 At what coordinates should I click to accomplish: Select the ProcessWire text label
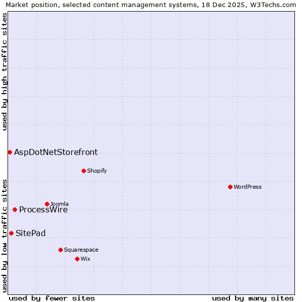coord(43,210)
